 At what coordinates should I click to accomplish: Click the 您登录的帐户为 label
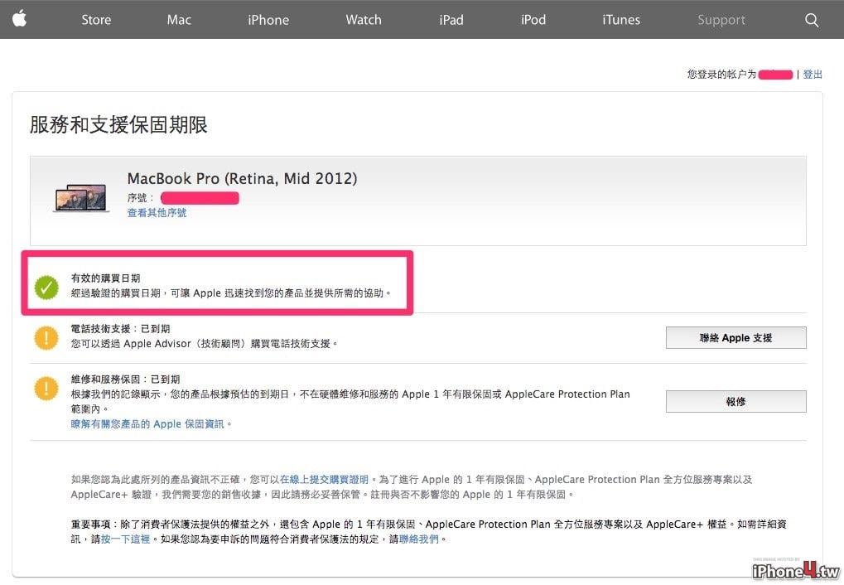point(721,75)
